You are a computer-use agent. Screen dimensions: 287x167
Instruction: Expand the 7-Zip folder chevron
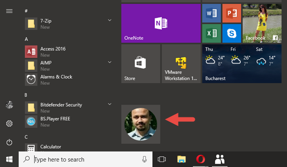pyautogui.click(x=110, y=20)
